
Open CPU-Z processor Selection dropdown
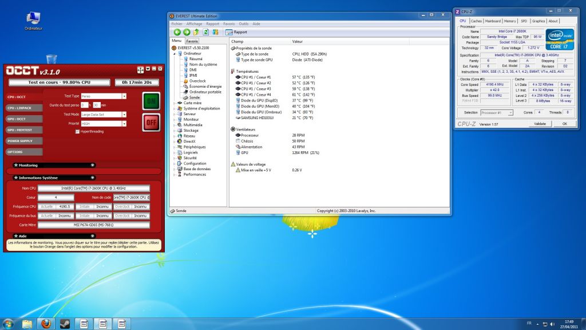pyautogui.click(x=510, y=113)
